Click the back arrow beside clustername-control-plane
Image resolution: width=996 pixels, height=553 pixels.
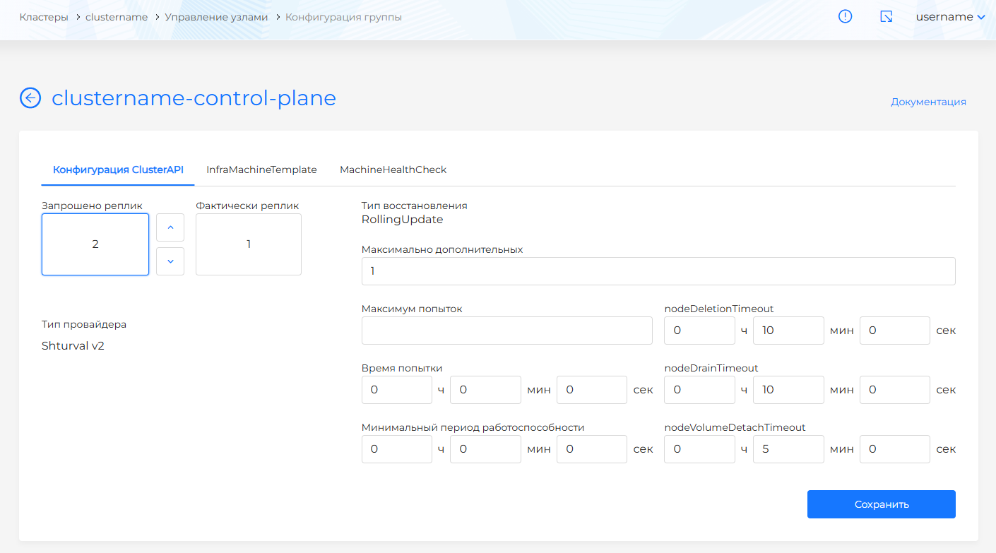[30, 98]
